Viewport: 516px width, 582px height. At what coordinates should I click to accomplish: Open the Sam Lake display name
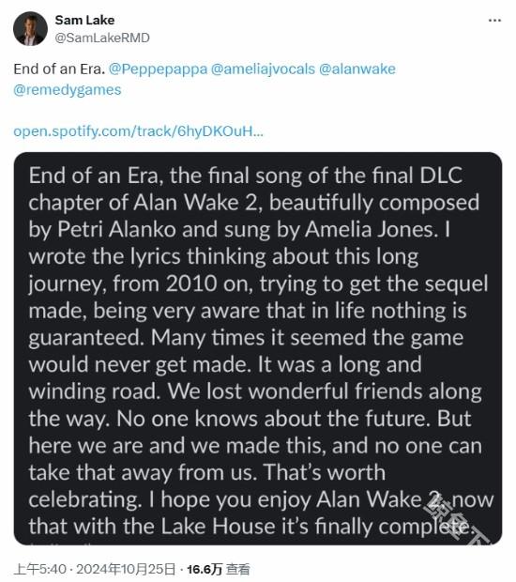coord(84,20)
